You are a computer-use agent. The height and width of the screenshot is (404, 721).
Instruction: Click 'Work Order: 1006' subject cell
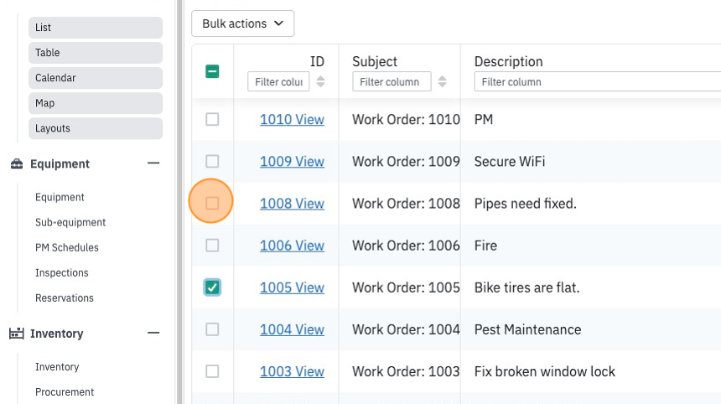tap(406, 246)
